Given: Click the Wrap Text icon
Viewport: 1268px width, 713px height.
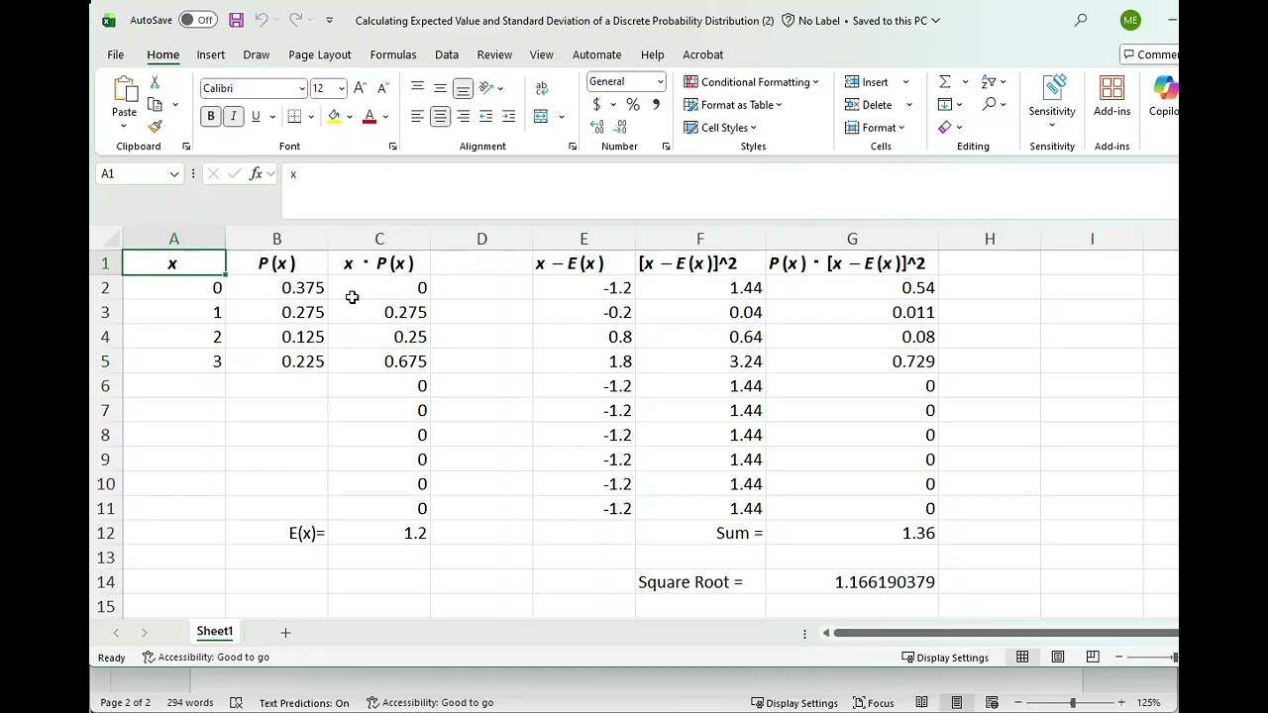Looking at the screenshot, I should click(x=542, y=88).
